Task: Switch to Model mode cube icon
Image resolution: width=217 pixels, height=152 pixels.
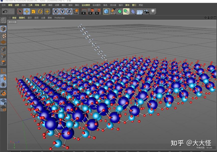Action: click(3, 29)
